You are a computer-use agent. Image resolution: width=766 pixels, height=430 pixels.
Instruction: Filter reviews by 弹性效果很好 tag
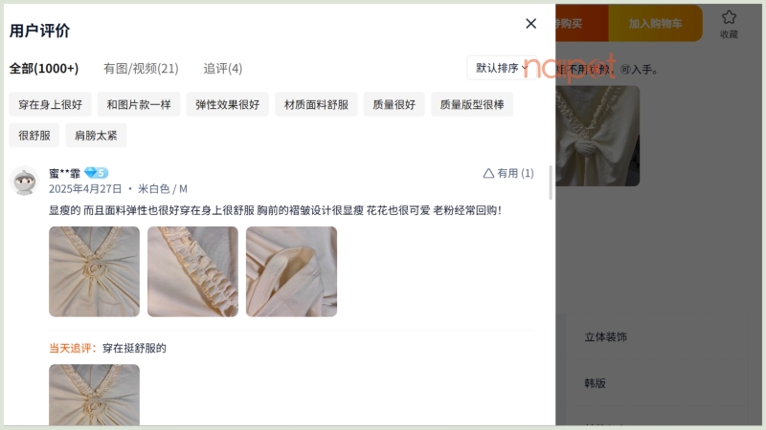coord(228,105)
